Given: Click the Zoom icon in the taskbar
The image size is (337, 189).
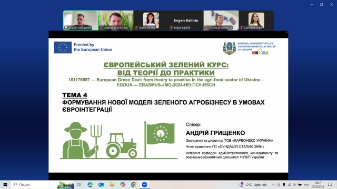Looking at the screenshot, I should (x=145, y=184).
